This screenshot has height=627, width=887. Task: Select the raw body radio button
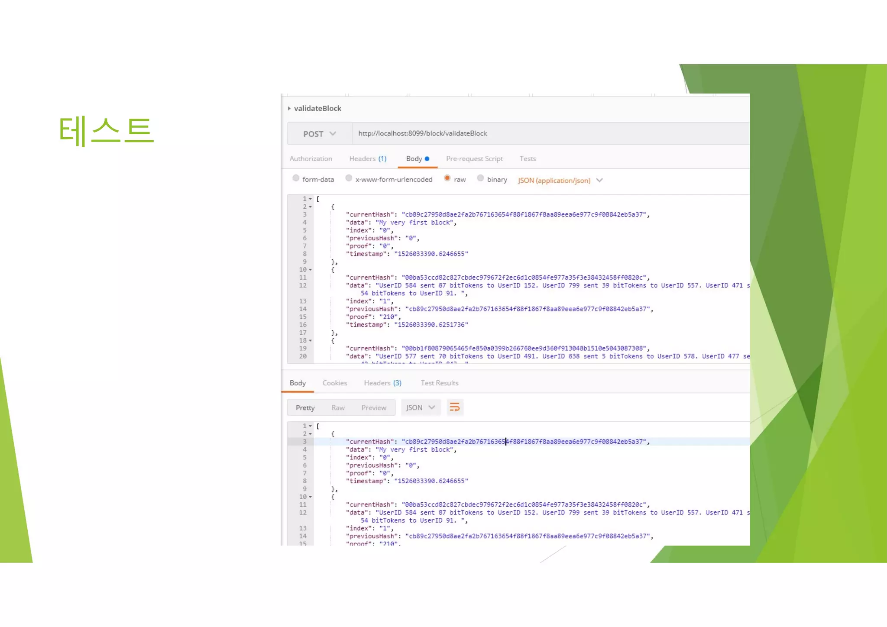pos(447,178)
